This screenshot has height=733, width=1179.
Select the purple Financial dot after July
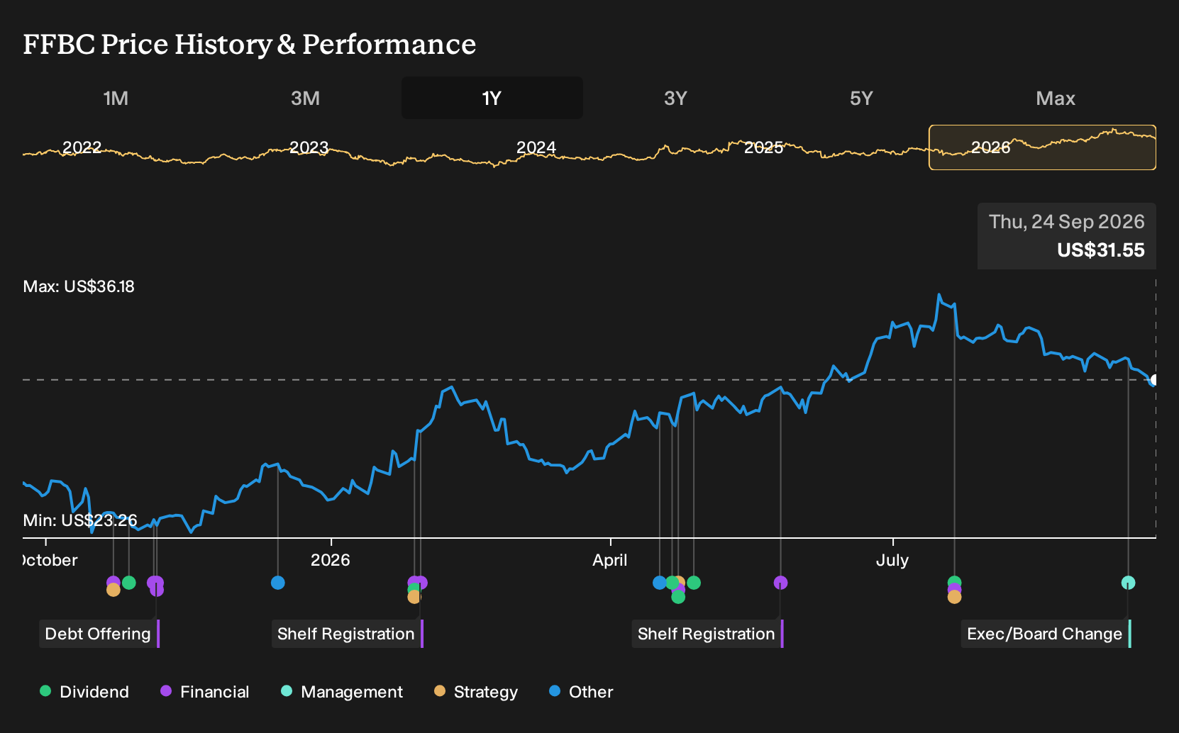click(x=954, y=589)
